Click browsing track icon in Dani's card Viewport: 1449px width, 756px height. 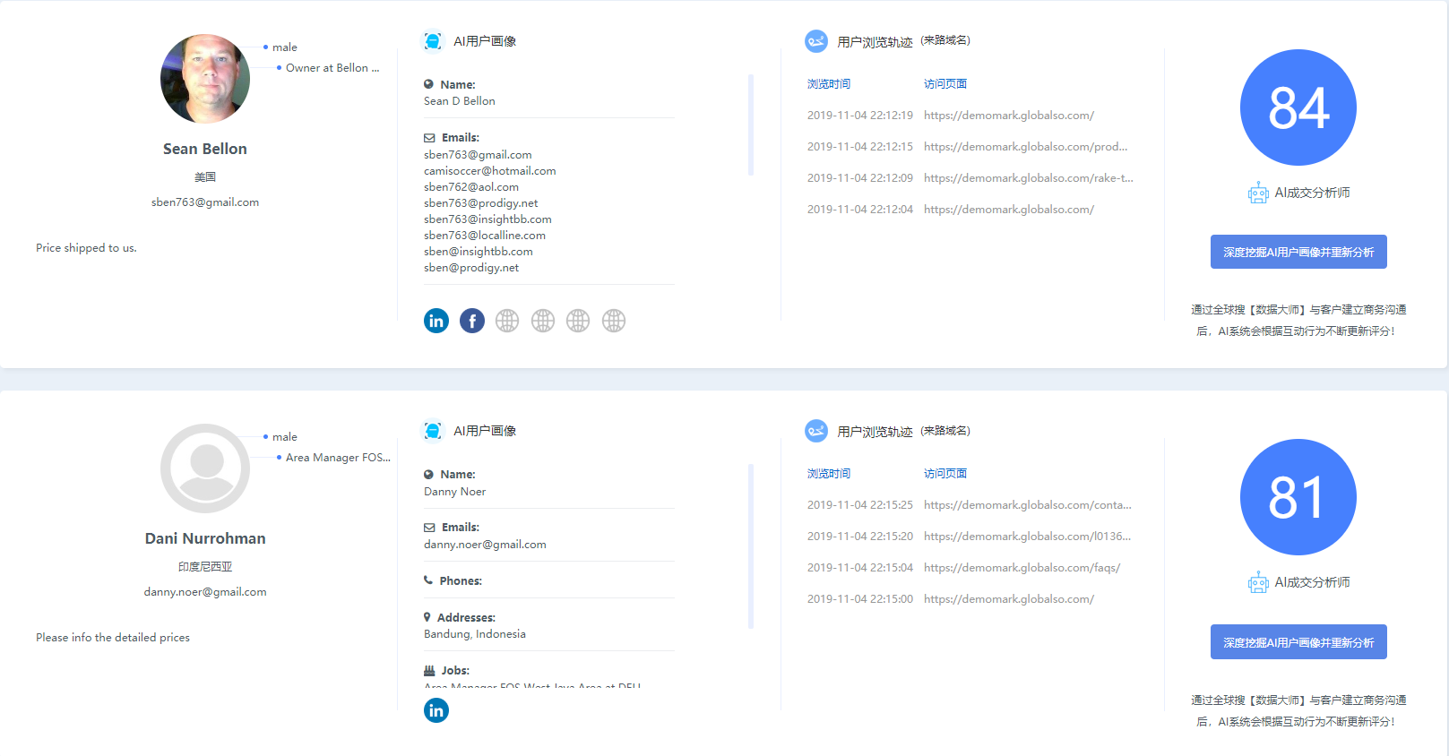coord(816,431)
